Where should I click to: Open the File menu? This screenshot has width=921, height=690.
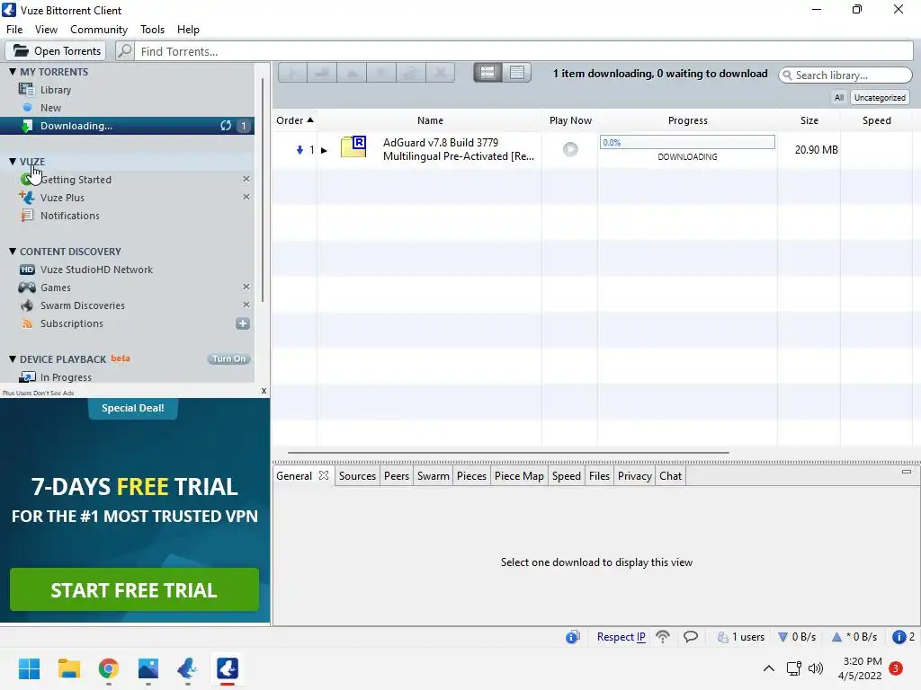coord(14,30)
